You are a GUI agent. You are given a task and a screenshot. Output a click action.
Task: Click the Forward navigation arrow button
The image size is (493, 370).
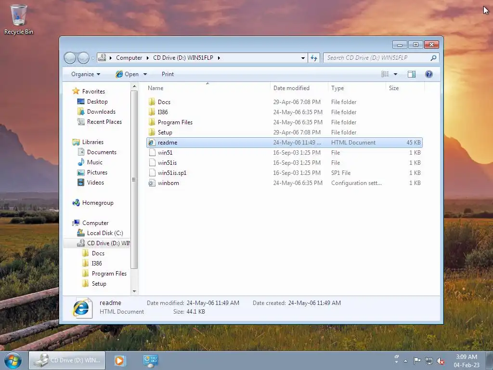pos(83,58)
